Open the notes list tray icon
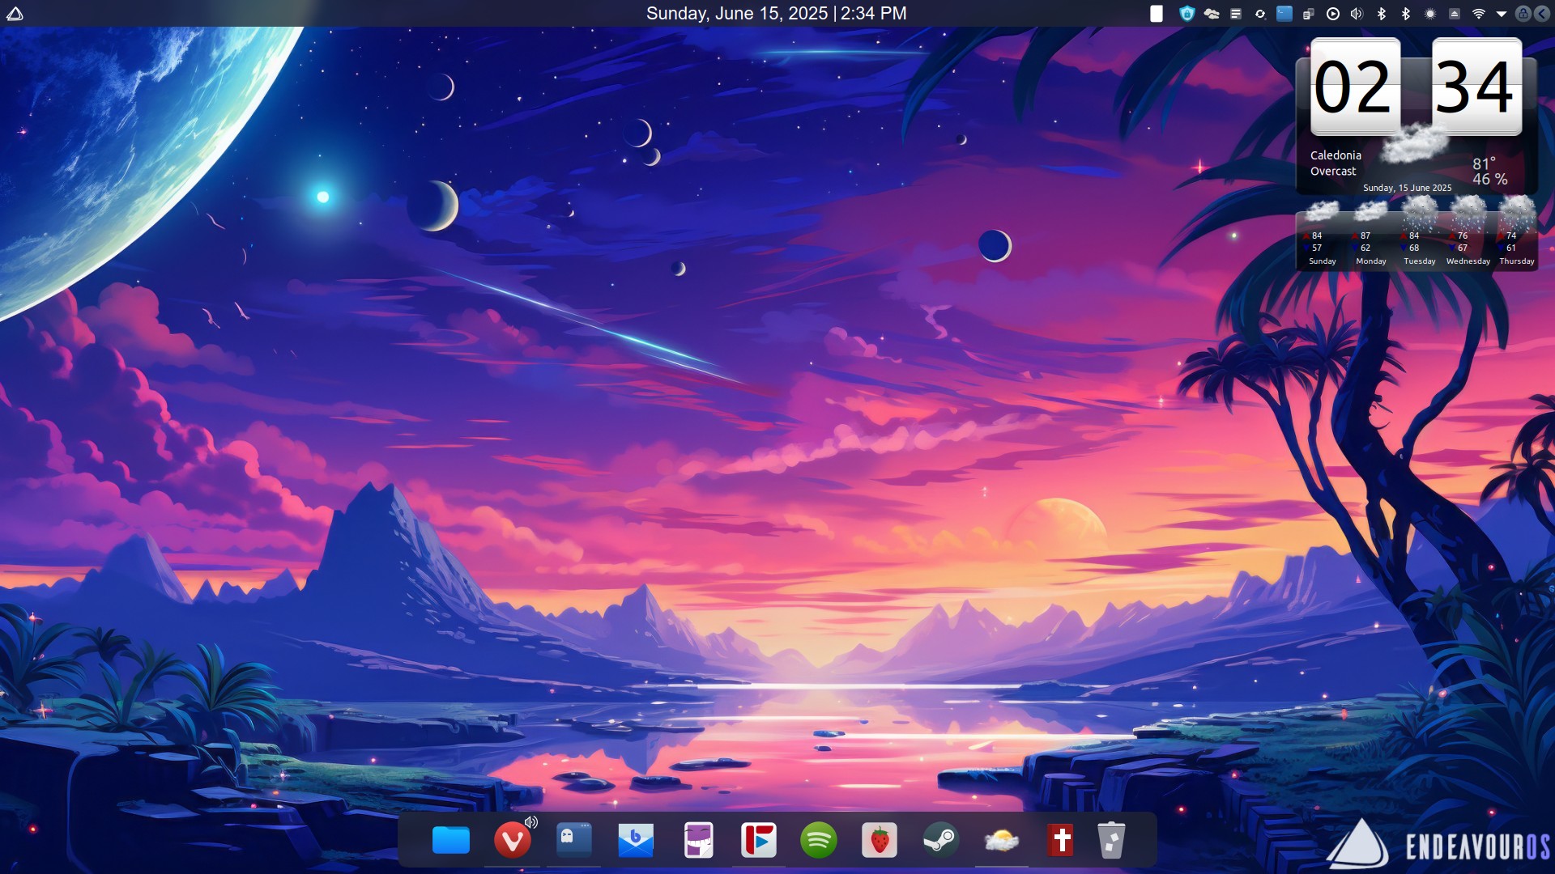1555x874 pixels. tap(1236, 13)
